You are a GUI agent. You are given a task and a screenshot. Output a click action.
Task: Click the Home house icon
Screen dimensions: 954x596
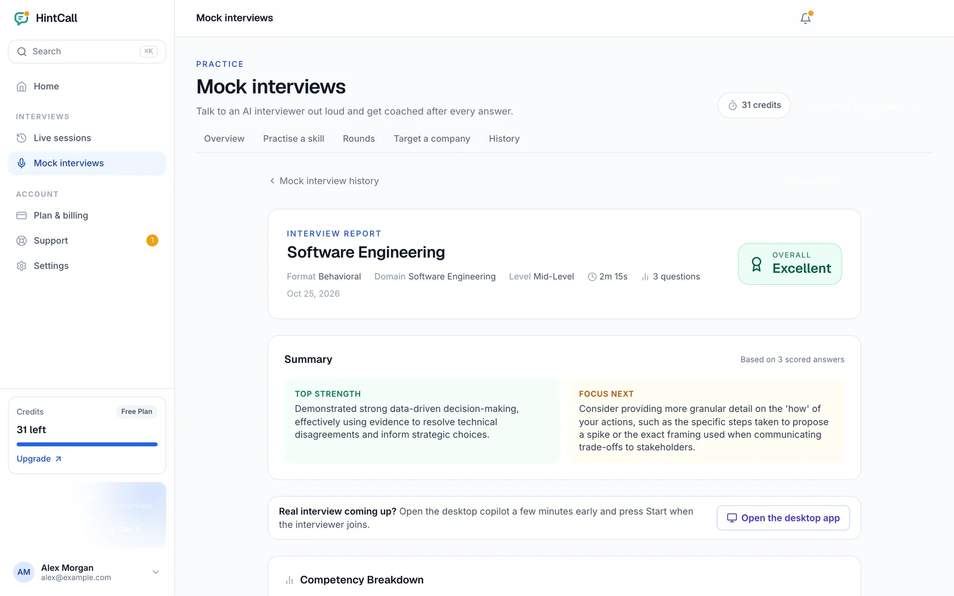[21, 86]
